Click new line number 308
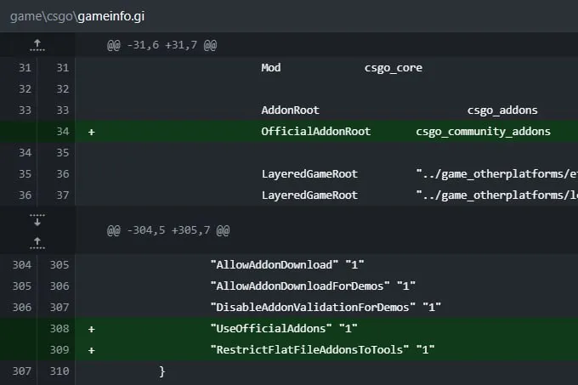578x385 pixels. coord(59,329)
